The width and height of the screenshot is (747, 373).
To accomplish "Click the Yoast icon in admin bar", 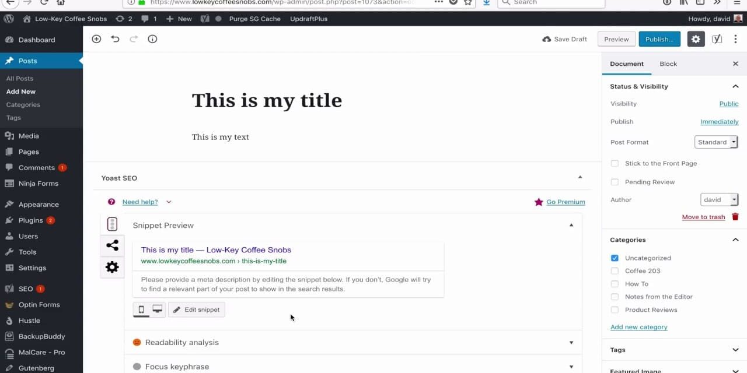I will pyautogui.click(x=205, y=19).
